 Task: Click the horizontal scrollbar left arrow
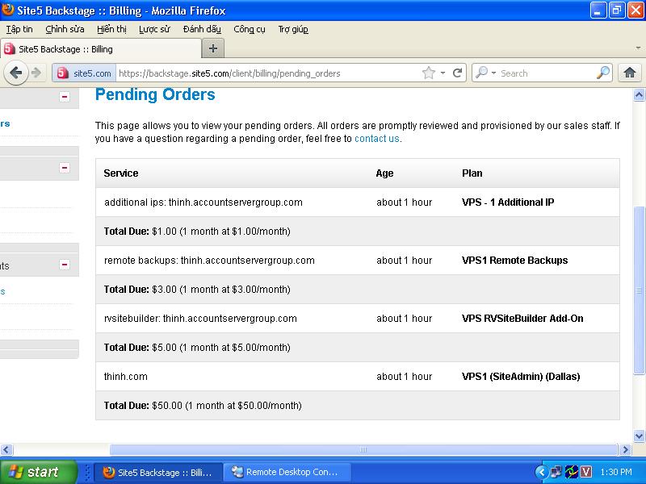(6, 449)
